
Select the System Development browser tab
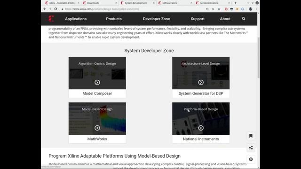137,3
